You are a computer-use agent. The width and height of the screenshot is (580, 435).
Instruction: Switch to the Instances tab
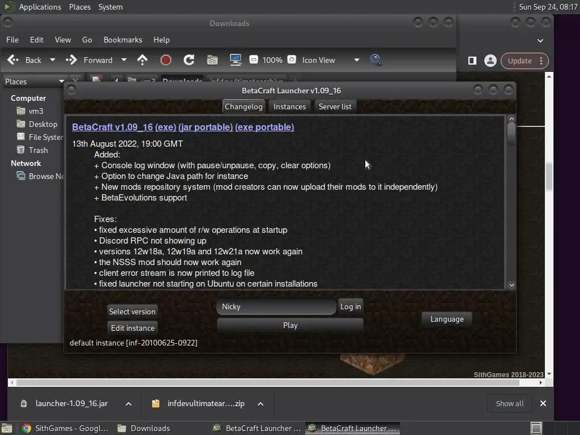click(x=289, y=106)
